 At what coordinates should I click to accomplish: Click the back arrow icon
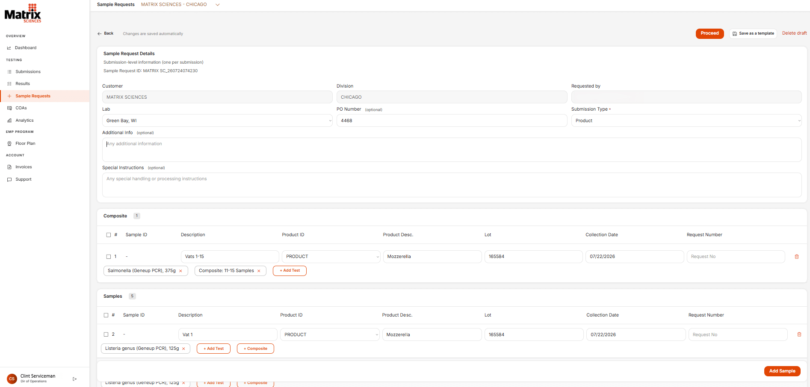click(x=99, y=33)
